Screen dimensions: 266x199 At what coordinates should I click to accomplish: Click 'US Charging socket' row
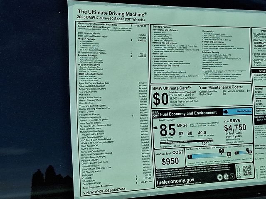pyautogui.click(x=91, y=172)
